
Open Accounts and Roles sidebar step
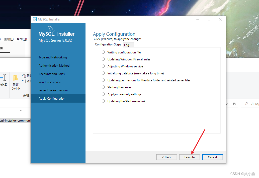(x=52, y=74)
